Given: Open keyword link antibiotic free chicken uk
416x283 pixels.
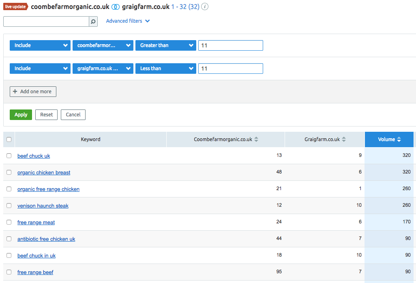Looking at the screenshot, I should [x=47, y=239].
